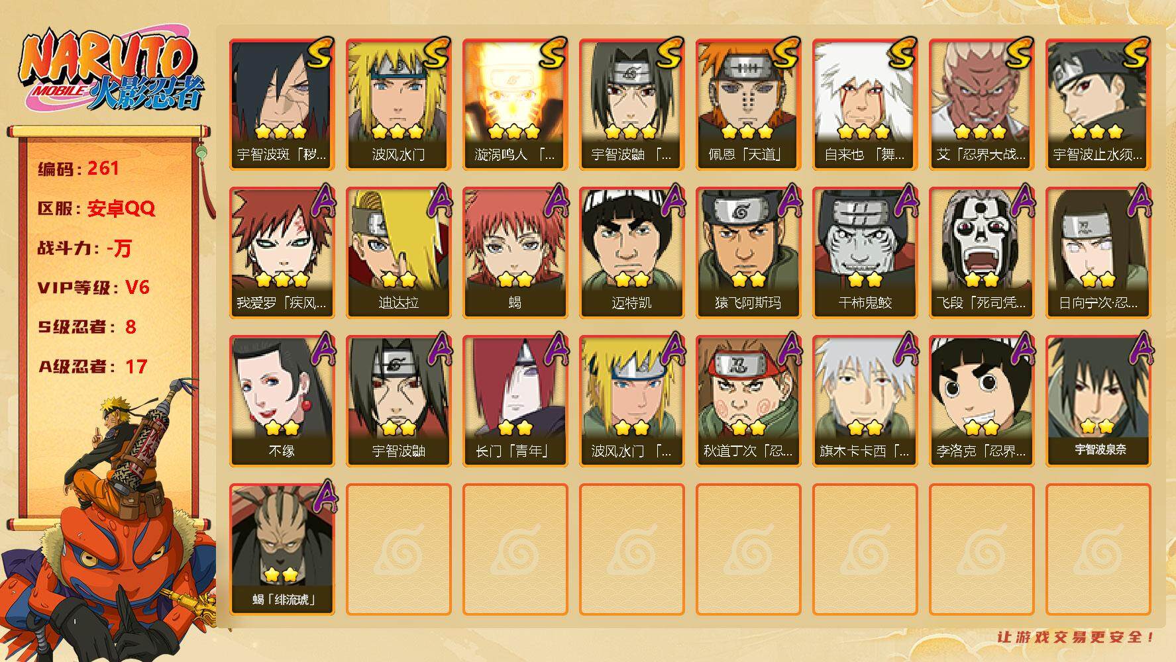The image size is (1176, 662).
Task: Click the A rank badge on 我爱罗 card
Action: (323, 201)
